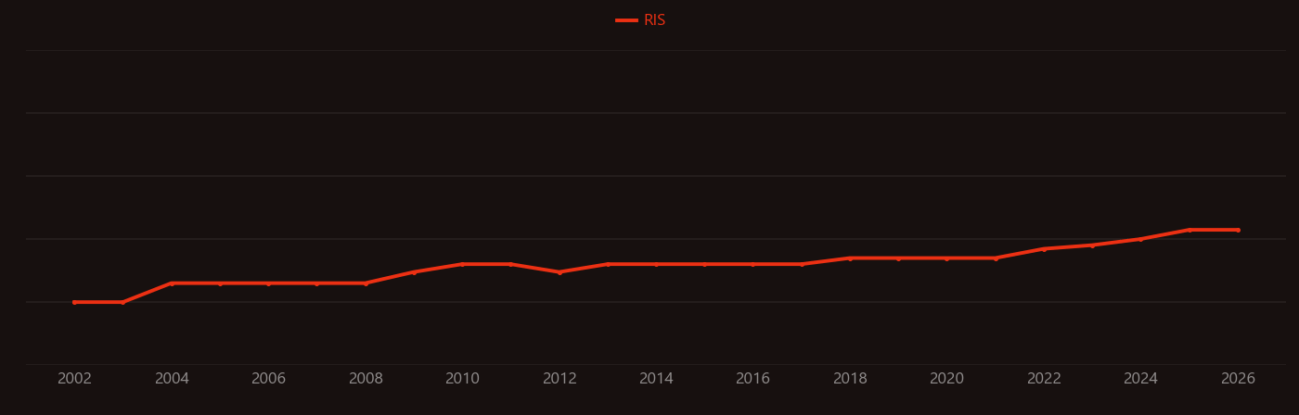Image resolution: width=1299 pixels, height=415 pixels.
Task: Click the 2006 x-axis label
Action: pos(268,379)
